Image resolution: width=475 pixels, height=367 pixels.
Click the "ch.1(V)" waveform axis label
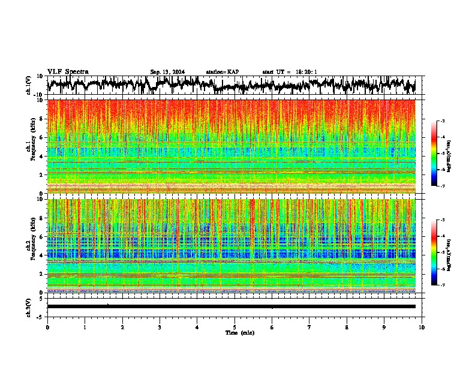28,85
